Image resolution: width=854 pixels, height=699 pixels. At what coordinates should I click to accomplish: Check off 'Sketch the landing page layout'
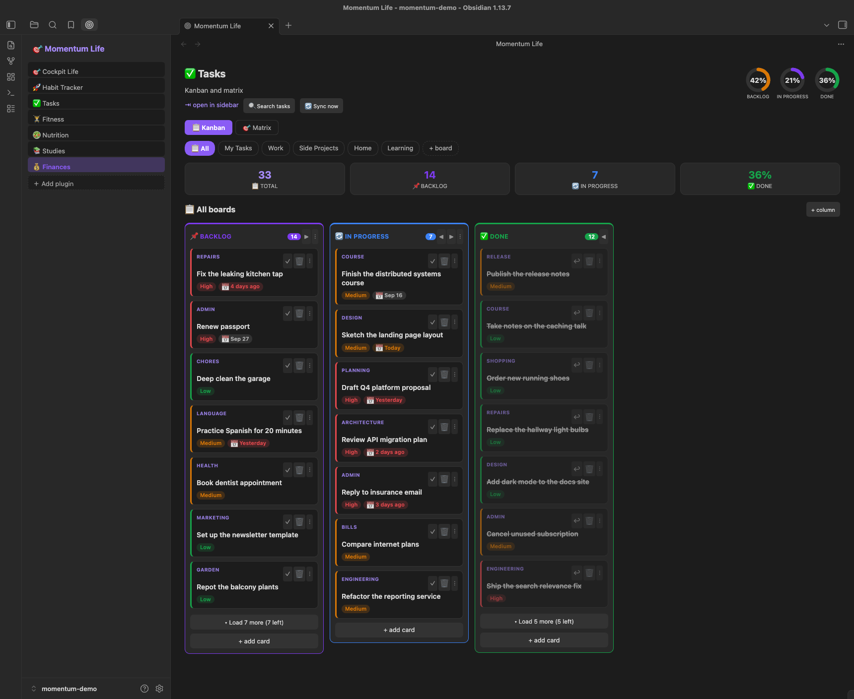coord(432,322)
